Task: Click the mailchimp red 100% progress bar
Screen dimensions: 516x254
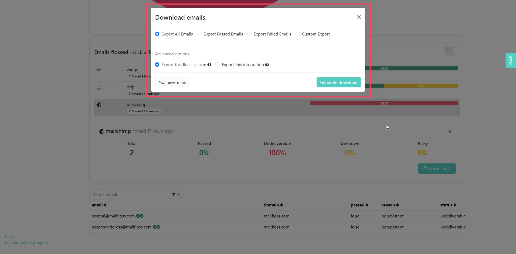Action: [384, 103]
